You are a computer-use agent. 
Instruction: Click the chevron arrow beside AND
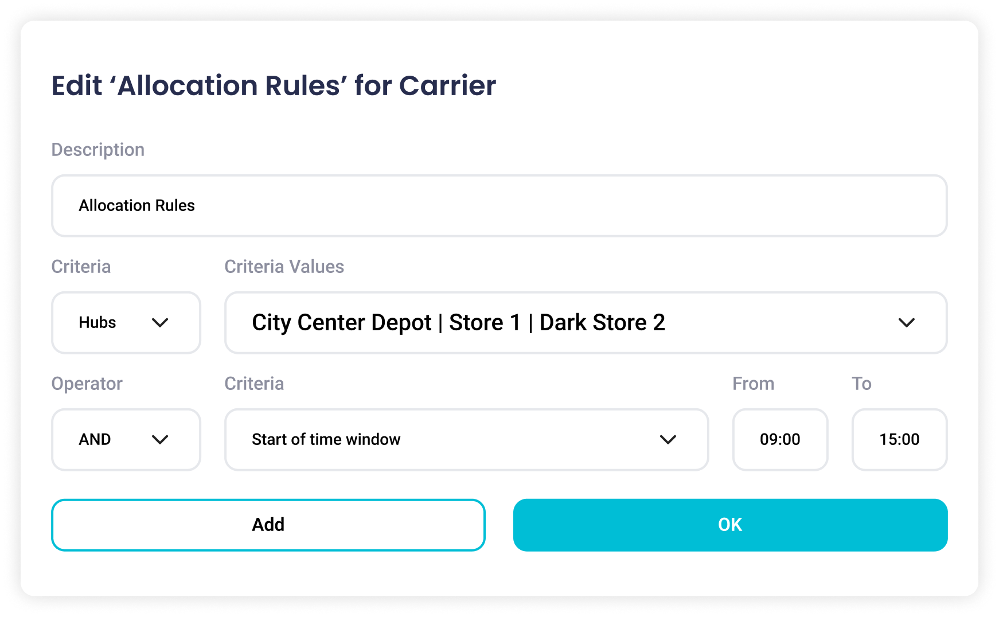click(x=160, y=440)
